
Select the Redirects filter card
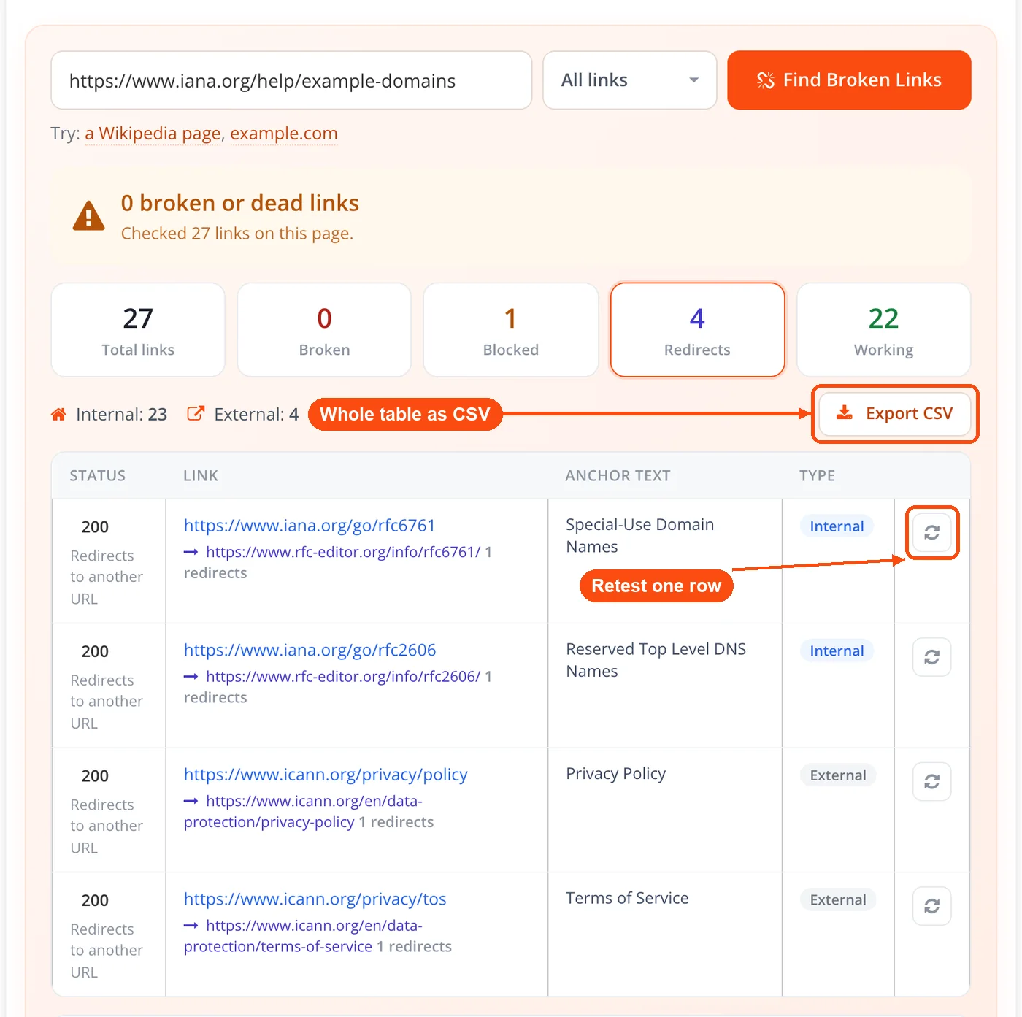(697, 330)
